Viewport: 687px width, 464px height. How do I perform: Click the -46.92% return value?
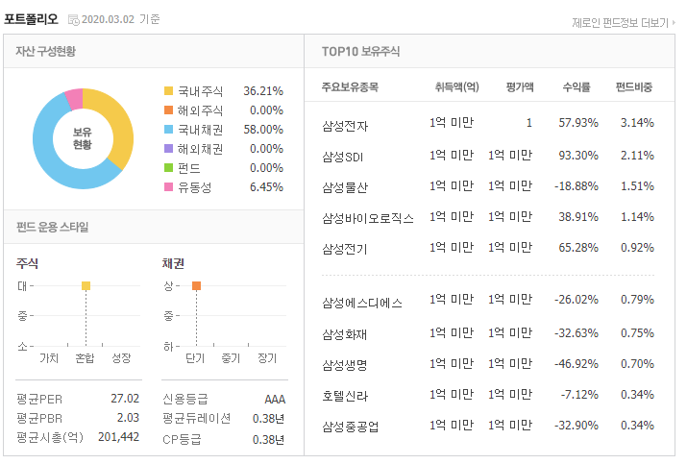pyautogui.click(x=577, y=364)
